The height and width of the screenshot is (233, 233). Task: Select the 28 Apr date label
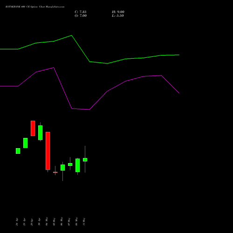24,222
